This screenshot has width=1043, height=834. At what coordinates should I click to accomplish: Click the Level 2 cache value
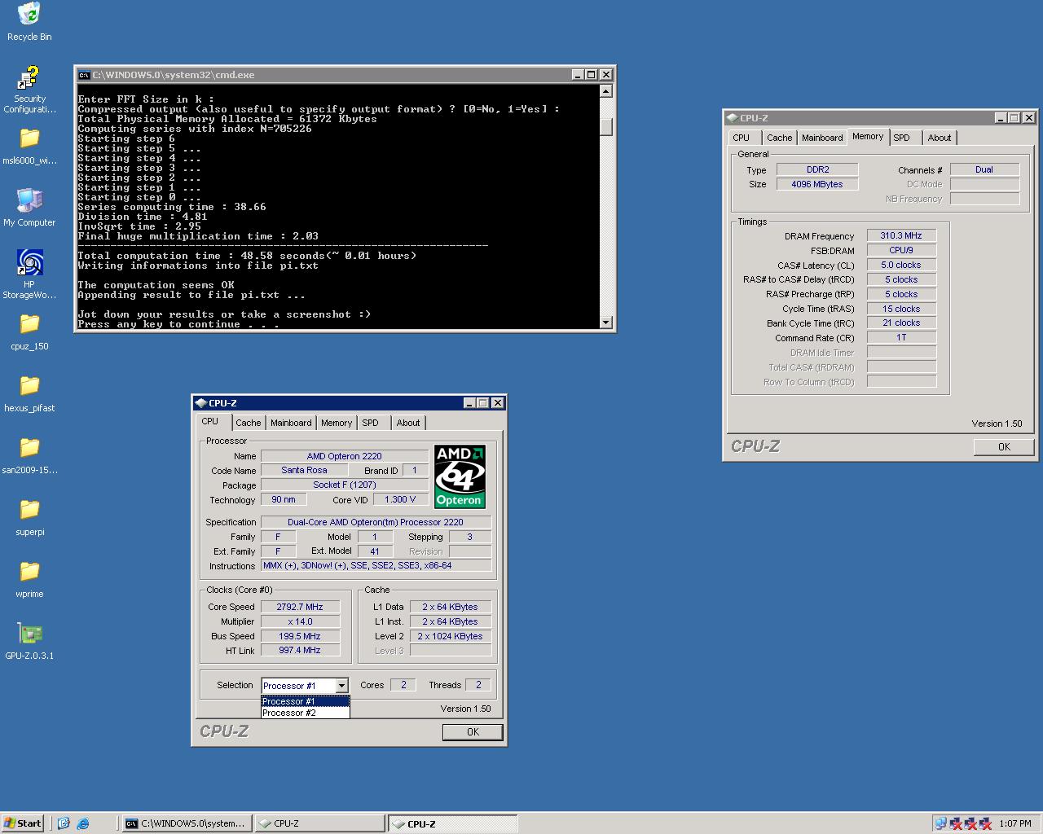point(451,636)
